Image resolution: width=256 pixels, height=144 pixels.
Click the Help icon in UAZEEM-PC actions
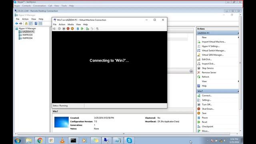pyautogui.click(x=199, y=86)
